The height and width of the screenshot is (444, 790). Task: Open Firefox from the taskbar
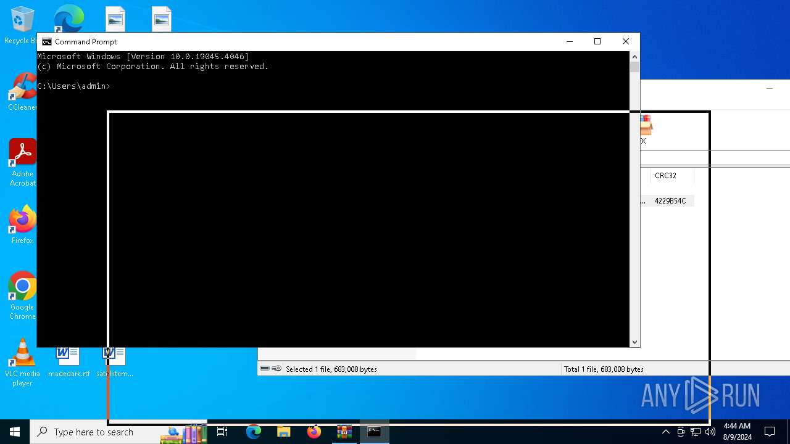(314, 432)
